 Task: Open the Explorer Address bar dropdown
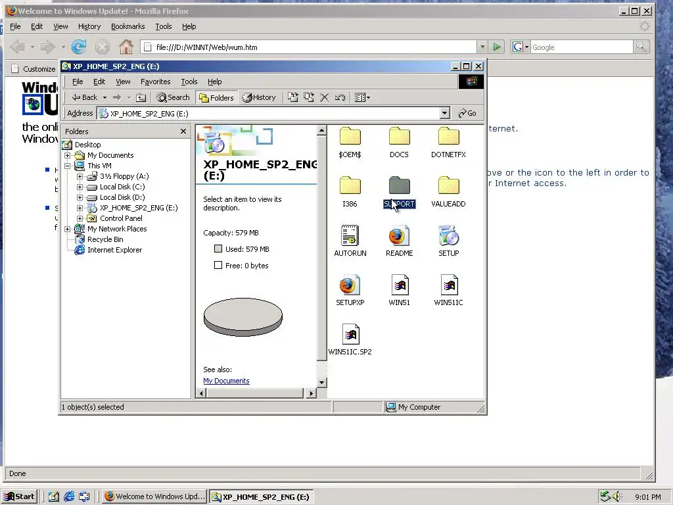pyautogui.click(x=445, y=113)
